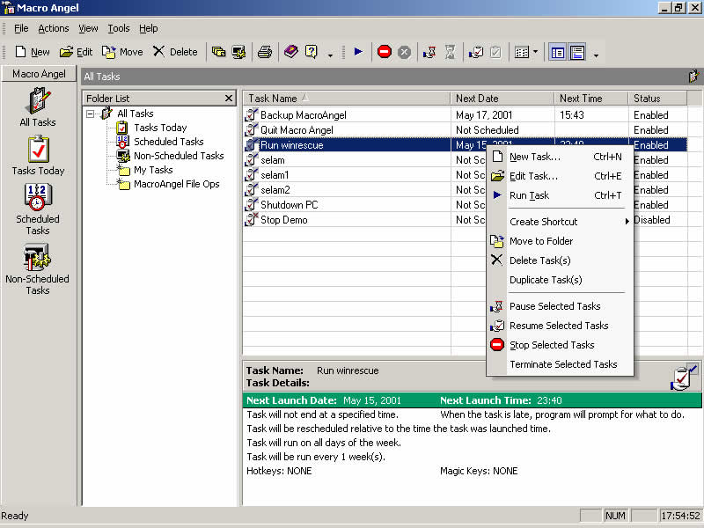Click the clipboard checkmark with hand toolbar icon
Viewport: 704px width, 528px height.
[476, 52]
